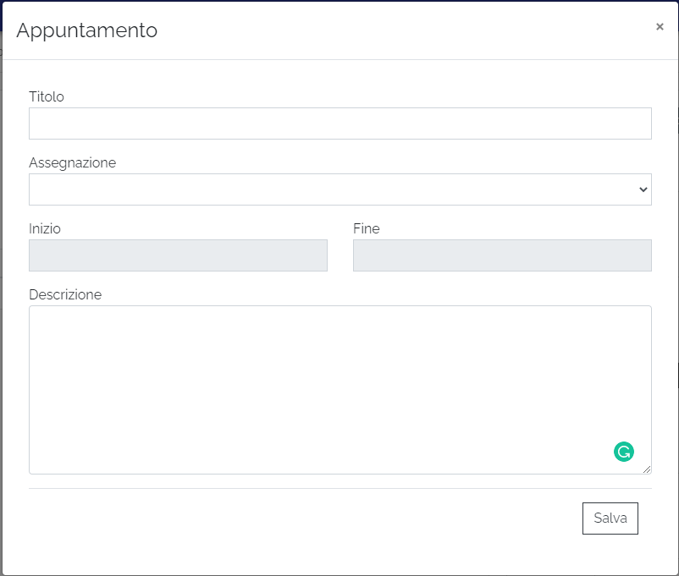Click the Appuntamento dialog title
This screenshot has height=576, width=679.
click(x=86, y=30)
